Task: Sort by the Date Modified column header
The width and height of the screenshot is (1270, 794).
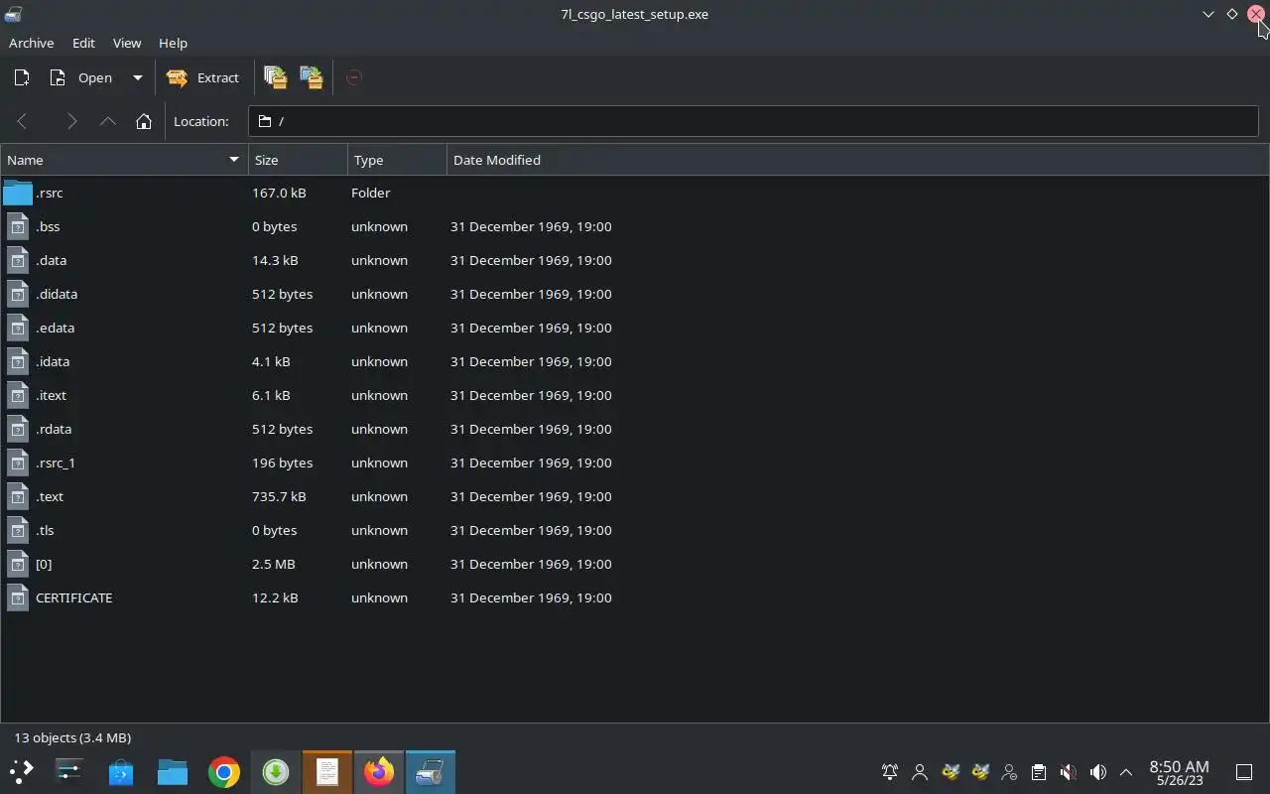Action: pyautogui.click(x=857, y=160)
